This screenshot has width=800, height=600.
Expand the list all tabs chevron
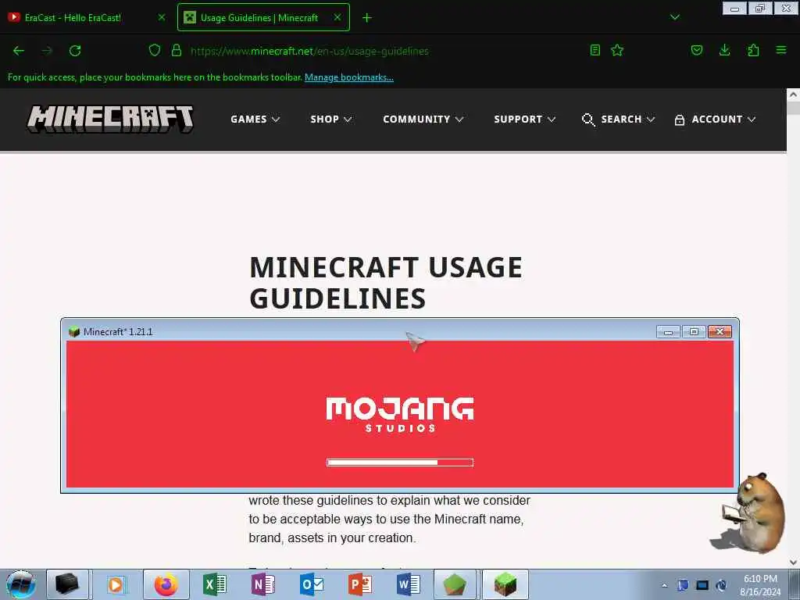tap(674, 17)
